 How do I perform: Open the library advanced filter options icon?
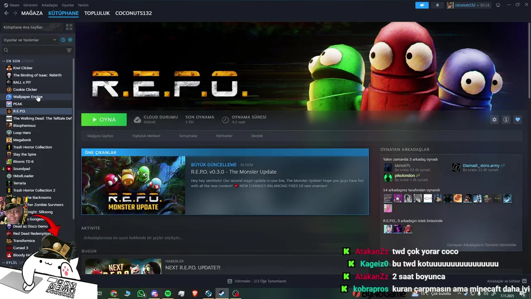tap(69, 50)
